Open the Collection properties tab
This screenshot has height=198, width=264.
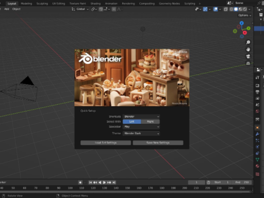click(257, 119)
